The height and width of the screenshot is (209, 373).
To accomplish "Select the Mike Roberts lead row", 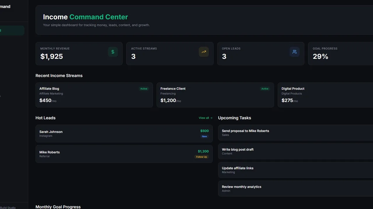I will tap(124, 154).
